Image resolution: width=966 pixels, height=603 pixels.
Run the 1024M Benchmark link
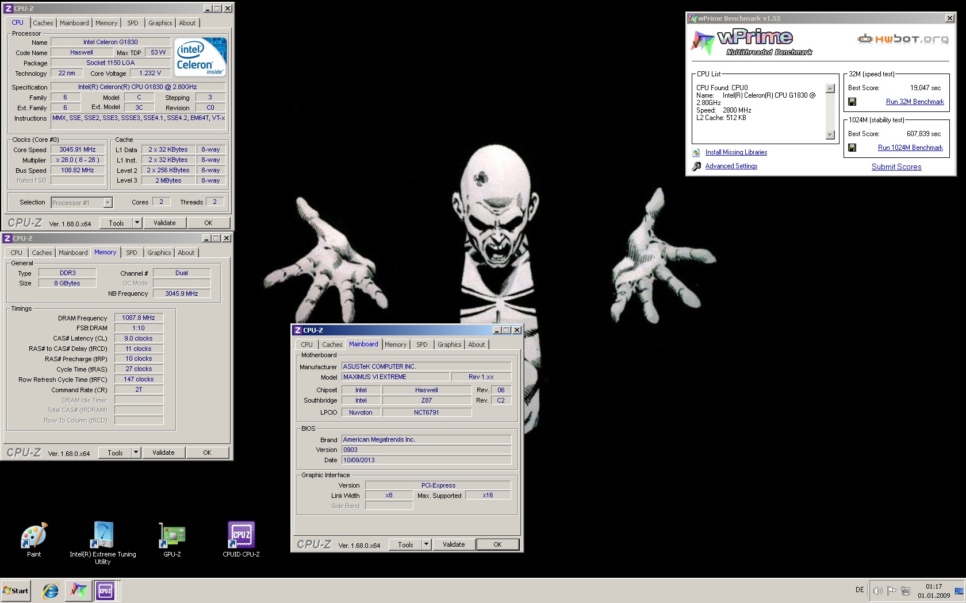point(910,148)
